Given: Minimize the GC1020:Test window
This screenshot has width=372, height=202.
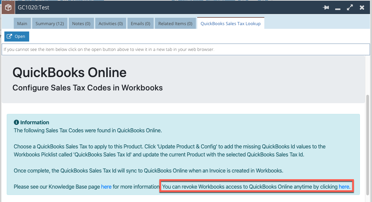Looking at the screenshot, I should pos(338,8).
